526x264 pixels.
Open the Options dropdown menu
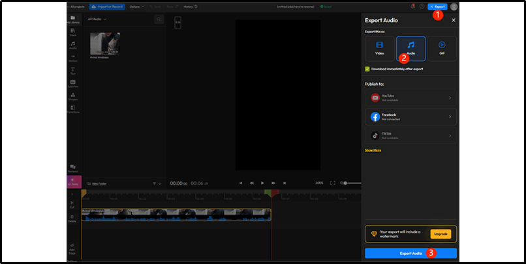pos(136,7)
